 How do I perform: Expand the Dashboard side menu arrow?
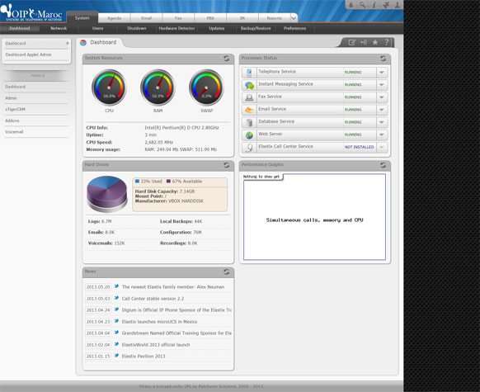68,44
